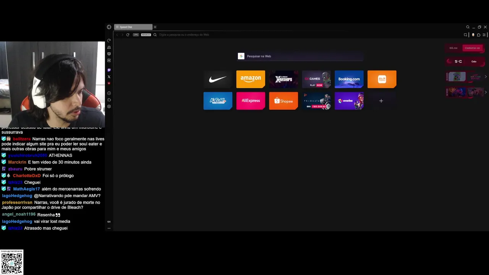
Task: Click the 'ATHENNAS' chat message
Action: click(x=60, y=155)
